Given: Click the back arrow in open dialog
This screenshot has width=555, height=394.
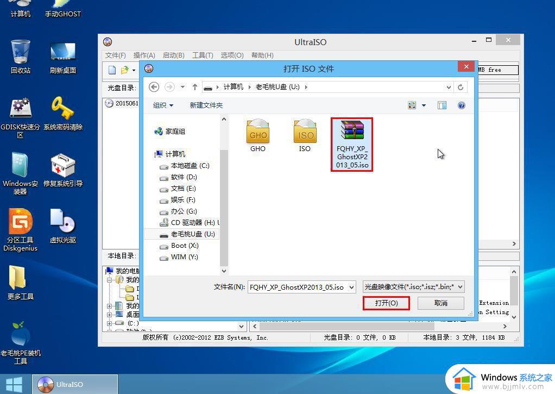Looking at the screenshot, I should (x=154, y=87).
